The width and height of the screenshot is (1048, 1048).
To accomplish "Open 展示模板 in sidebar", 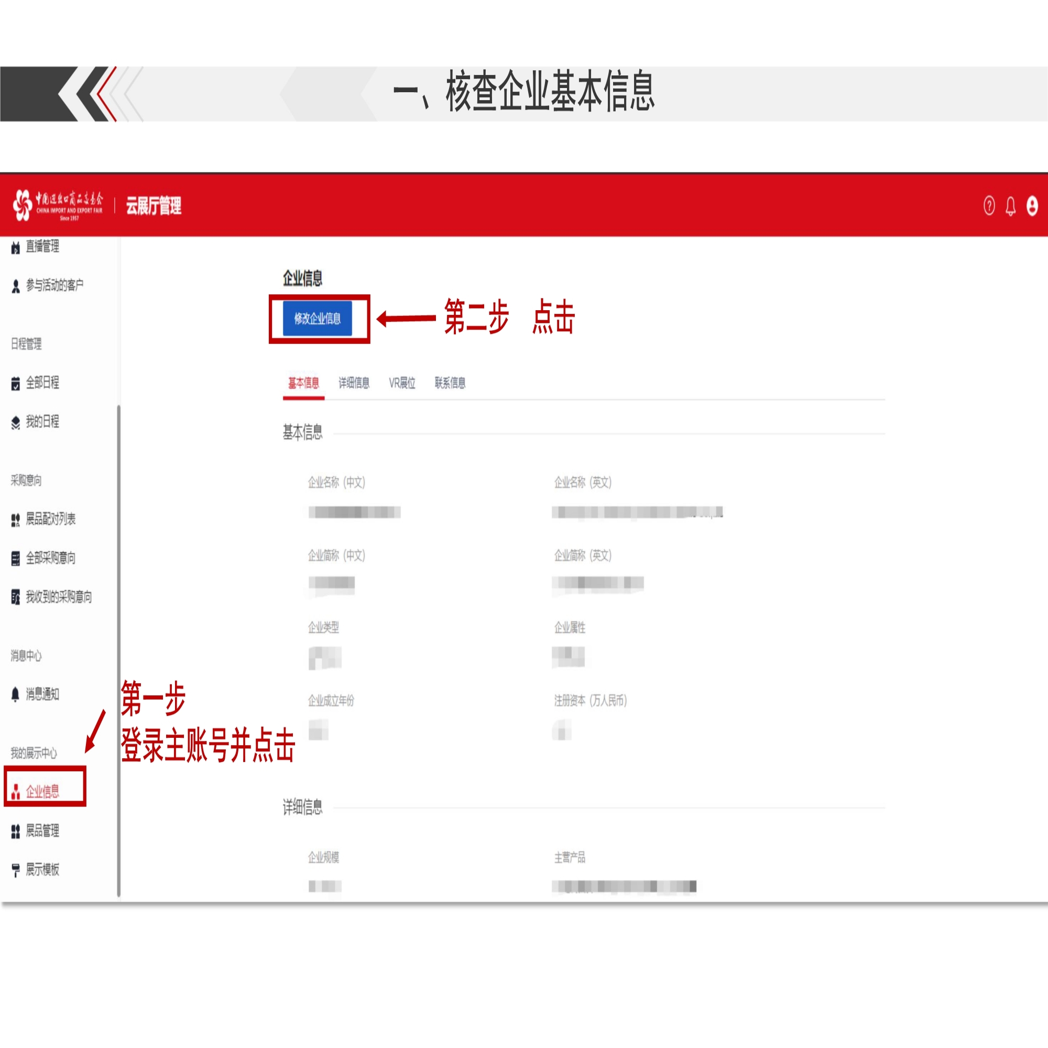I will (43, 870).
